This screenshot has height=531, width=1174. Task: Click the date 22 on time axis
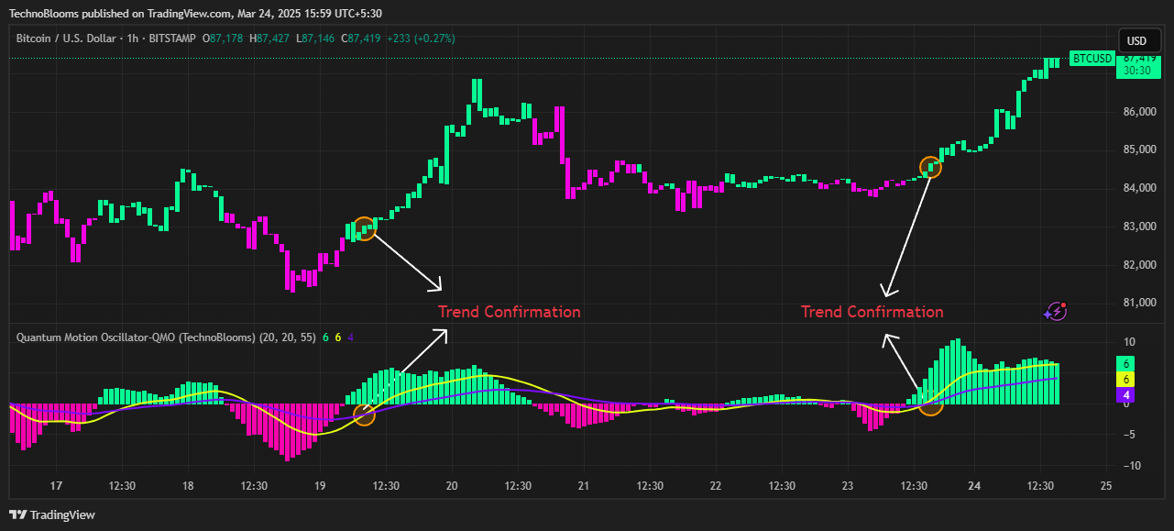[x=716, y=486]
